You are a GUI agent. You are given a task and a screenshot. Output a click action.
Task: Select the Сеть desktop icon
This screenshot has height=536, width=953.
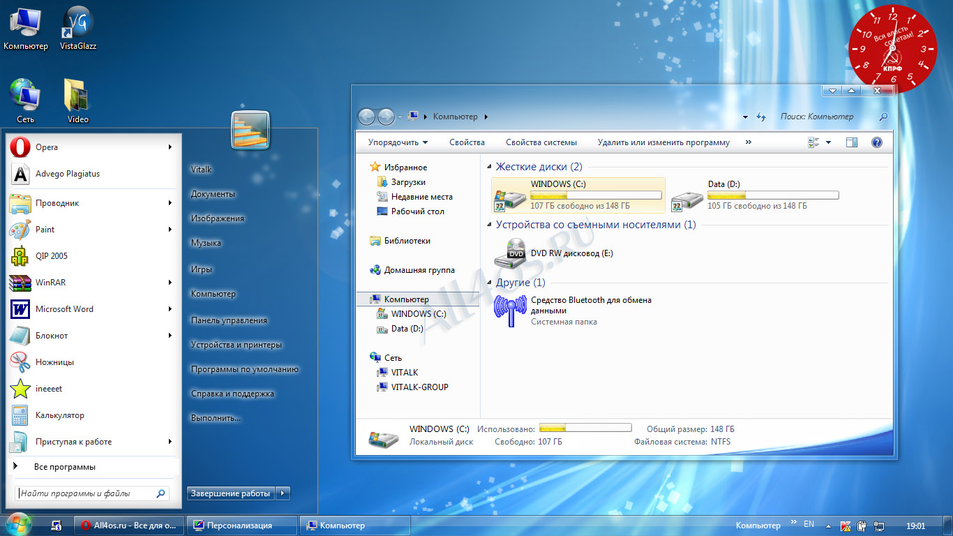point(25,101)
